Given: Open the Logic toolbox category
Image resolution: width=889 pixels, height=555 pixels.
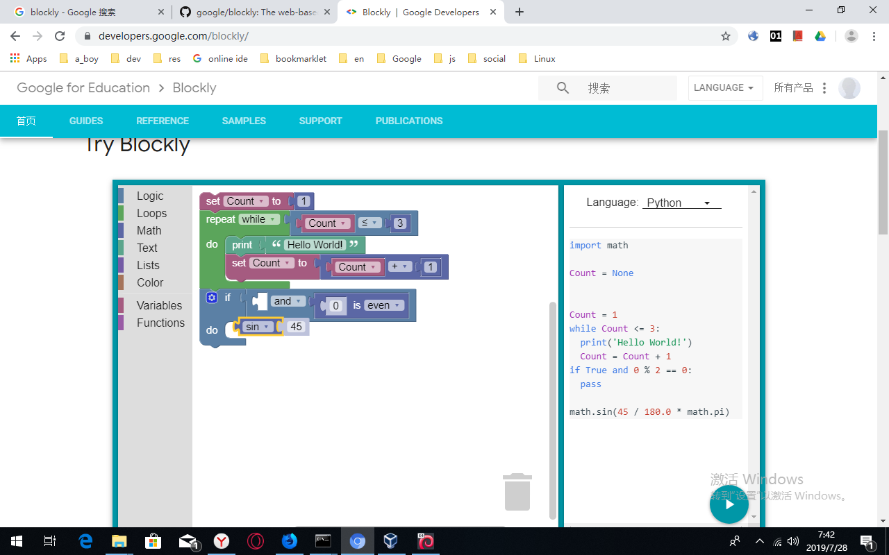Looking at the screenshot, I should pos(155,196).
